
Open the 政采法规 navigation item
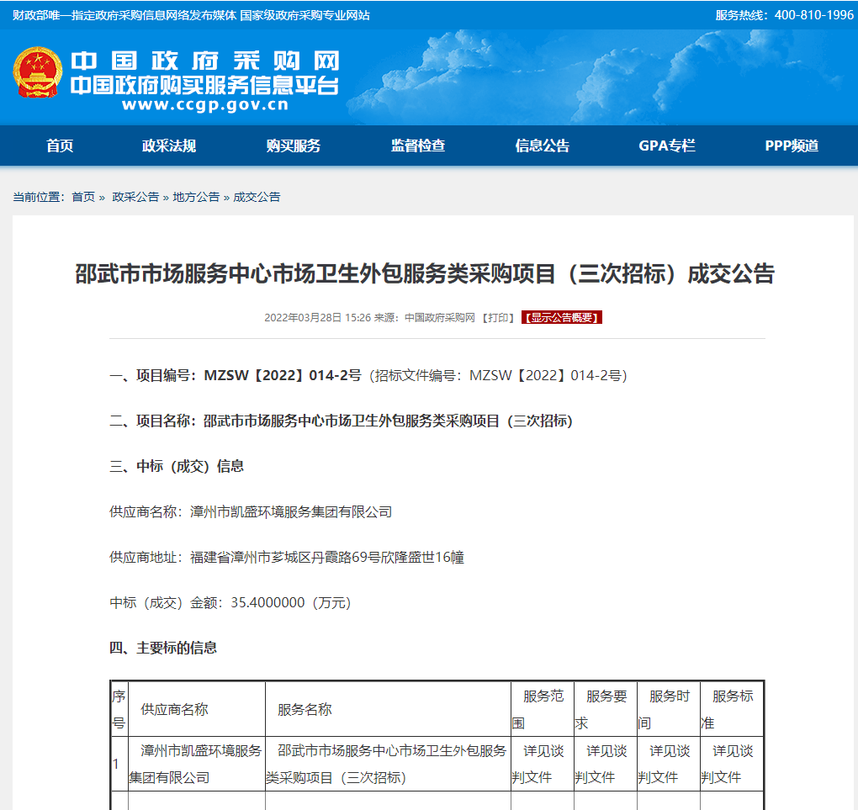coord(168,146)
